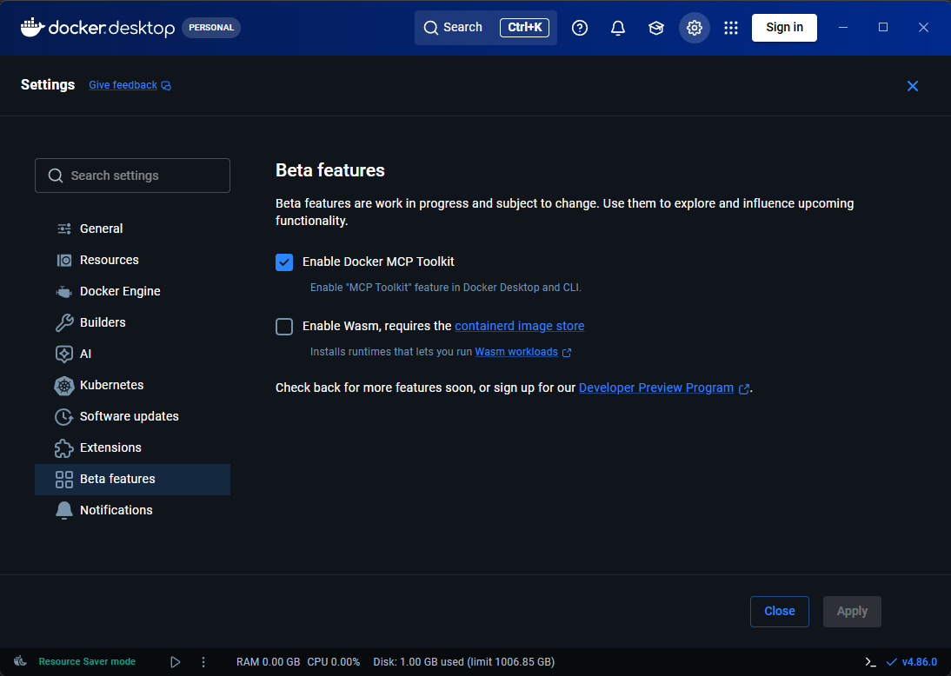Click the General sliders icon

pos(63,229)
